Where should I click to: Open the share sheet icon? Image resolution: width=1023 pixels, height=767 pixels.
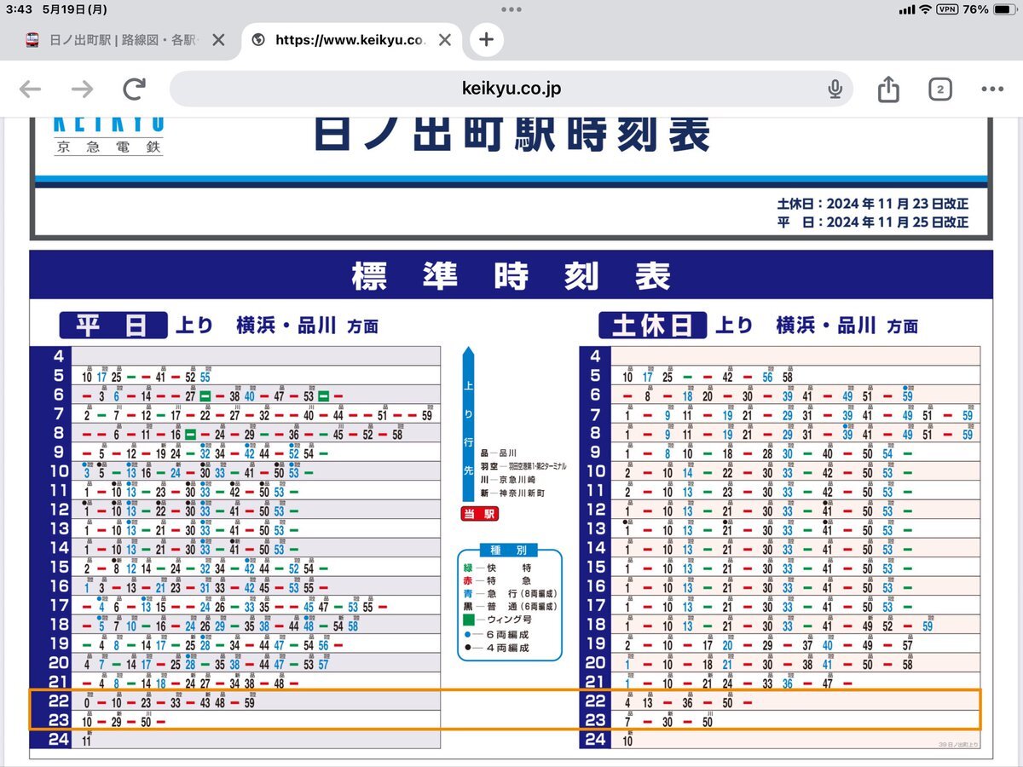[888, 89]
